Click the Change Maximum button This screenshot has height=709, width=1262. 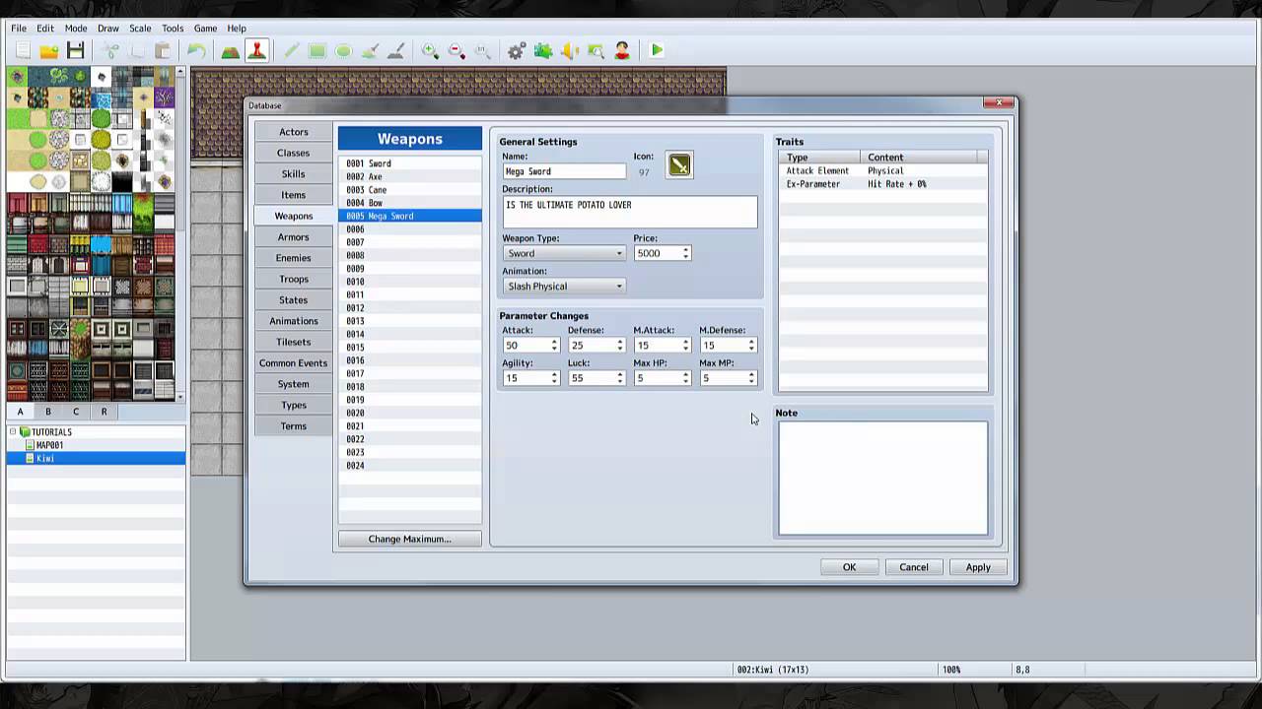point(409,539)
